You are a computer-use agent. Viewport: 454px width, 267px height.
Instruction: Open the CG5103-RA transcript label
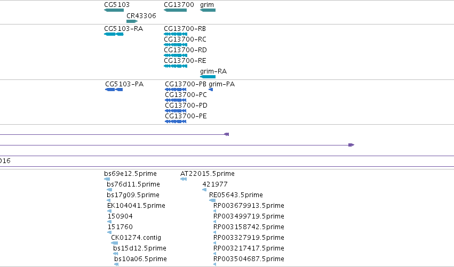pos(123,29)
